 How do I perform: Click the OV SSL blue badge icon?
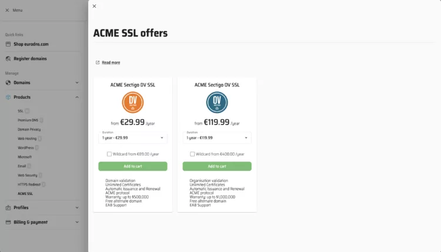[x=217, y=102]
